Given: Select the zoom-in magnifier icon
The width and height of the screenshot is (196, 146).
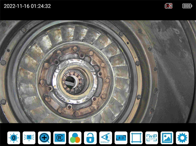Looking at the screenshot, I should point(44,138).
